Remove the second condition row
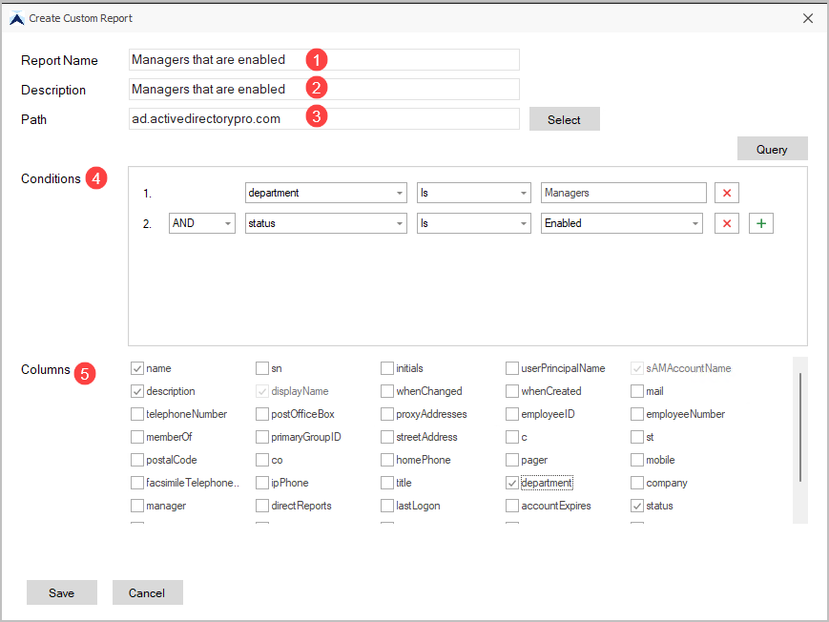The image size is (829, 622). coord(726,222)
